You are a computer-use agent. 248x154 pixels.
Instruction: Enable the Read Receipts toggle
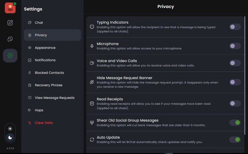click(x=235, y=103)
